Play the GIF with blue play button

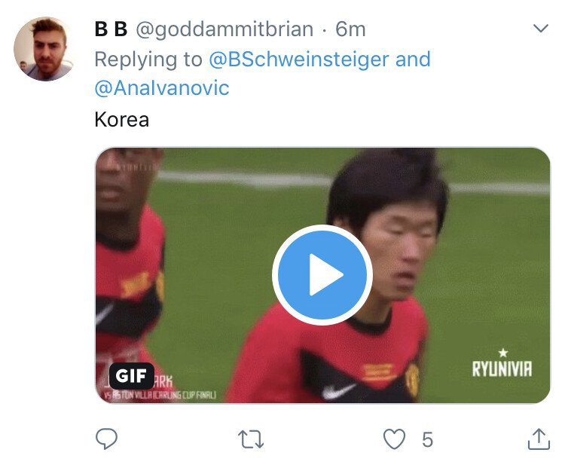[x=322, y=275]
